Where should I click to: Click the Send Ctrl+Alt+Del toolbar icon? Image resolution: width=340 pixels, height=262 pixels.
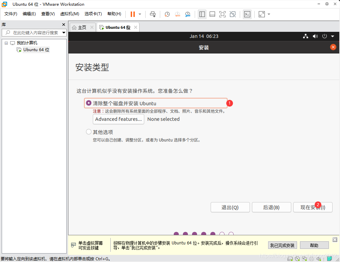pos(153,14)
